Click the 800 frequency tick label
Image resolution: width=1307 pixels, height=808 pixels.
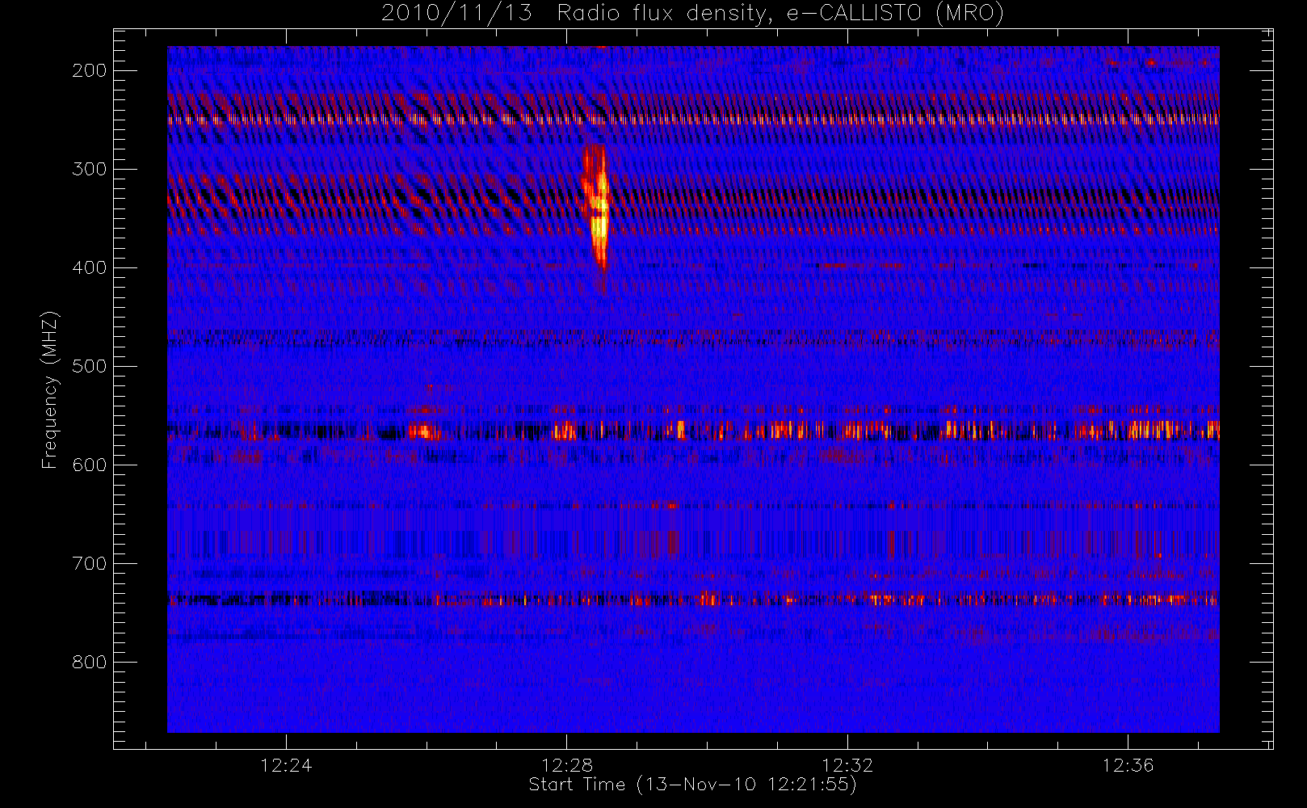click(x=90, y=662)
